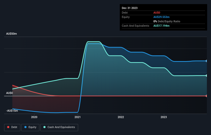Click the Dec 31 2023 tooltip date

(x=130, y=8)
